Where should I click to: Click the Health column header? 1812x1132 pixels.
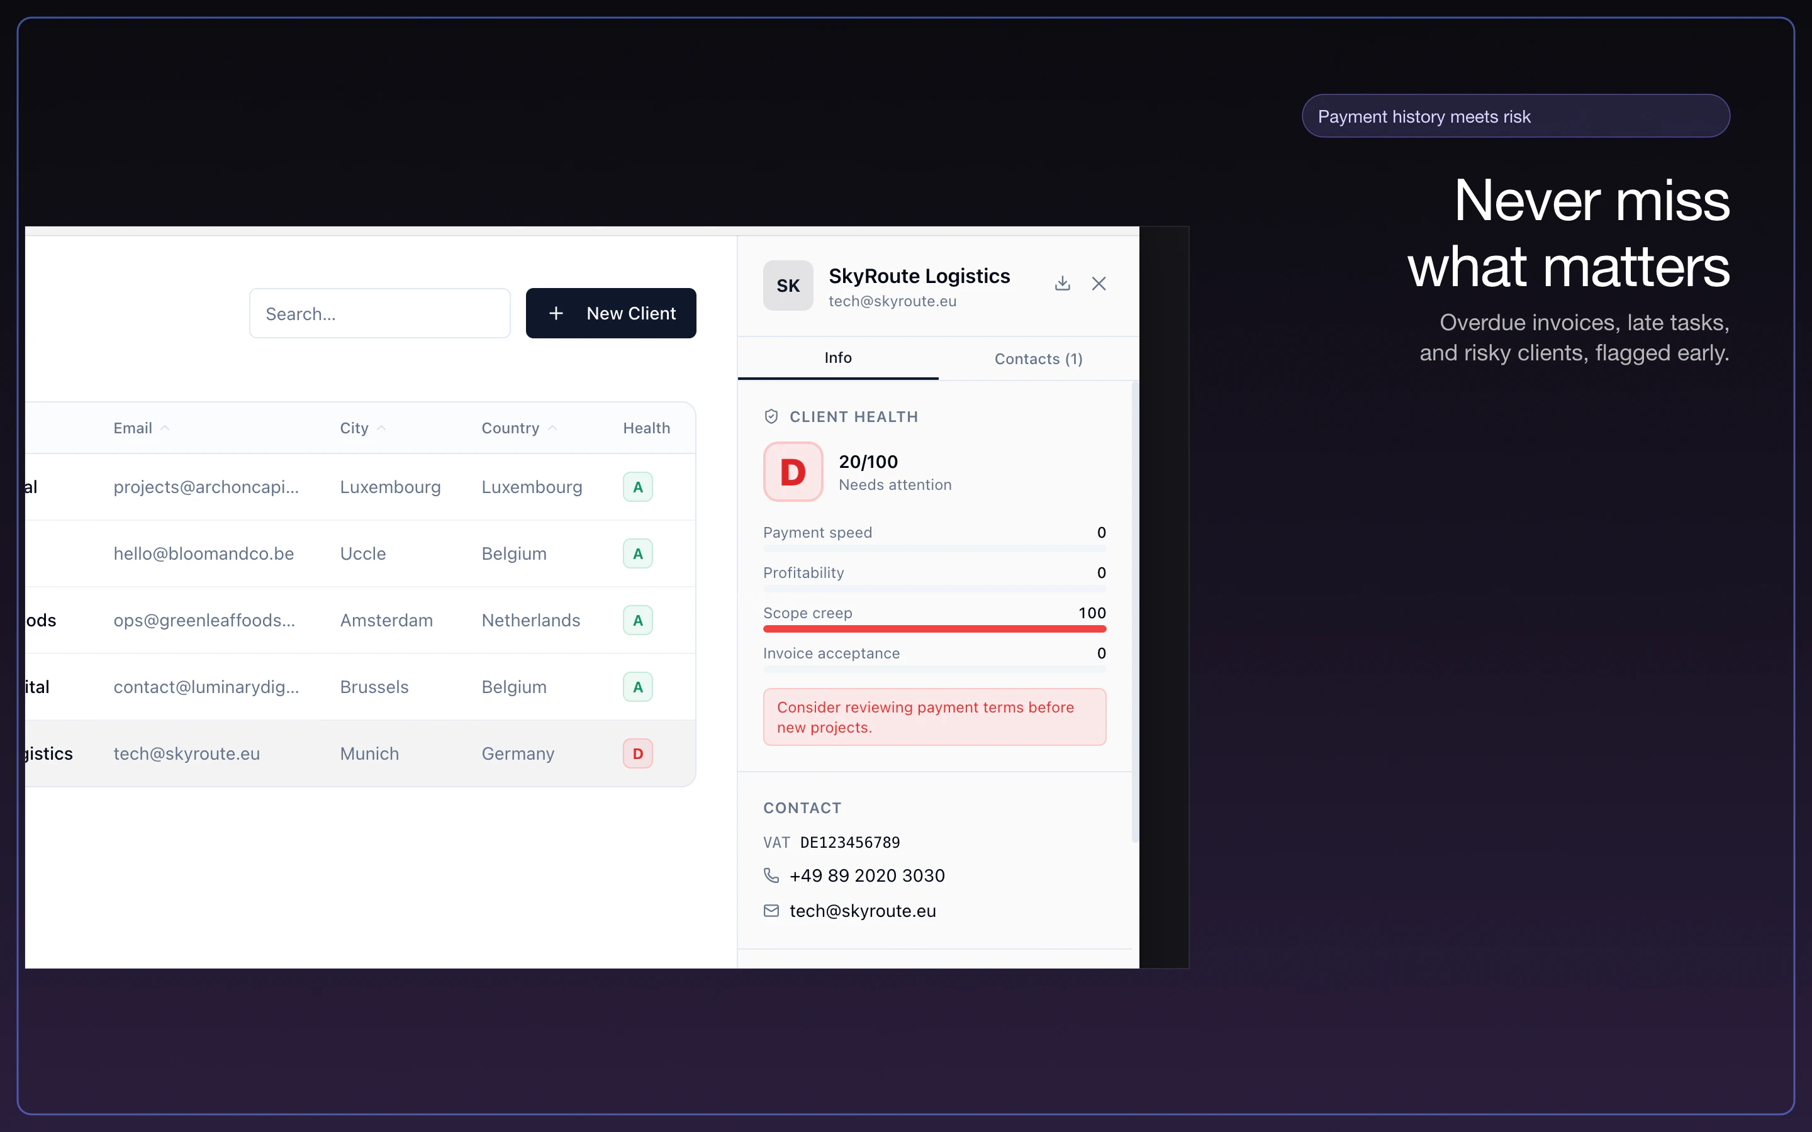click(x=646, y=428)
